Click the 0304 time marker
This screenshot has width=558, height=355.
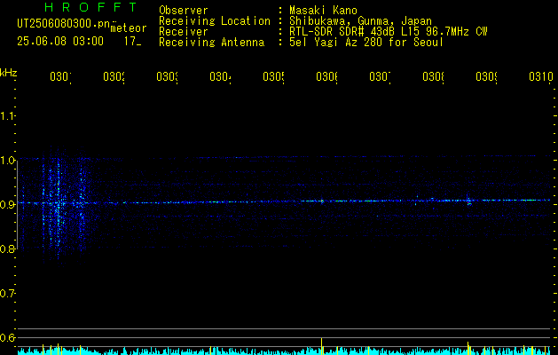pyautogui.click(x=220, y=76)
